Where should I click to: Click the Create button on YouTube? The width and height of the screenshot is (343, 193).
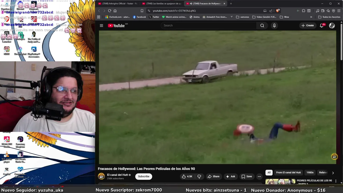[307, 25]
